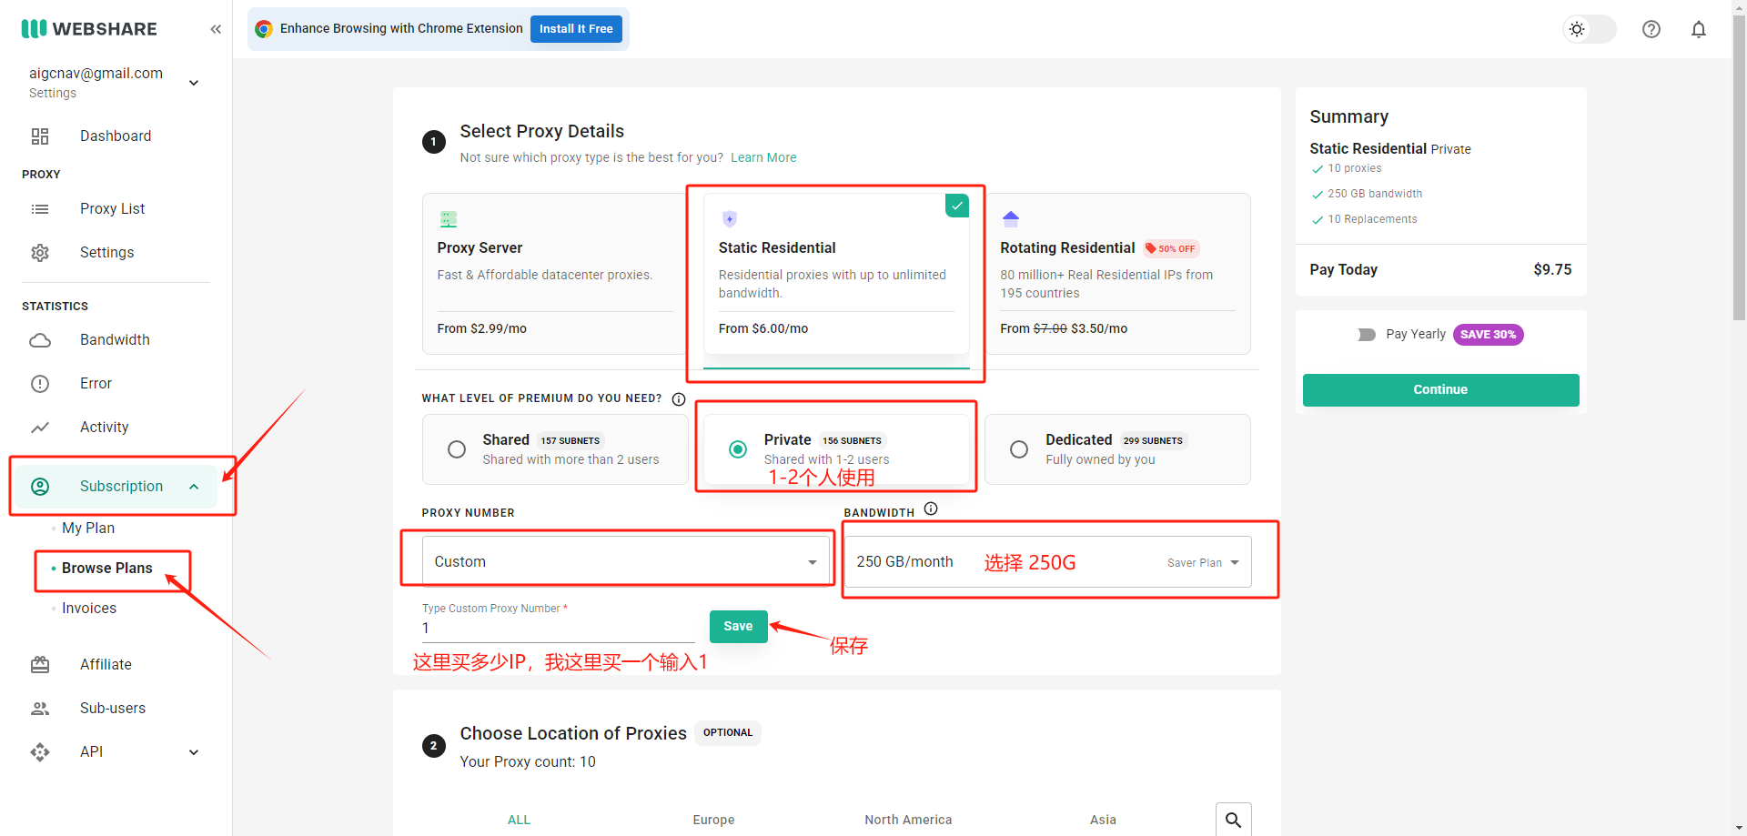Choose the Proxy Server card
Screen dimensions: 1747x836
553,274
